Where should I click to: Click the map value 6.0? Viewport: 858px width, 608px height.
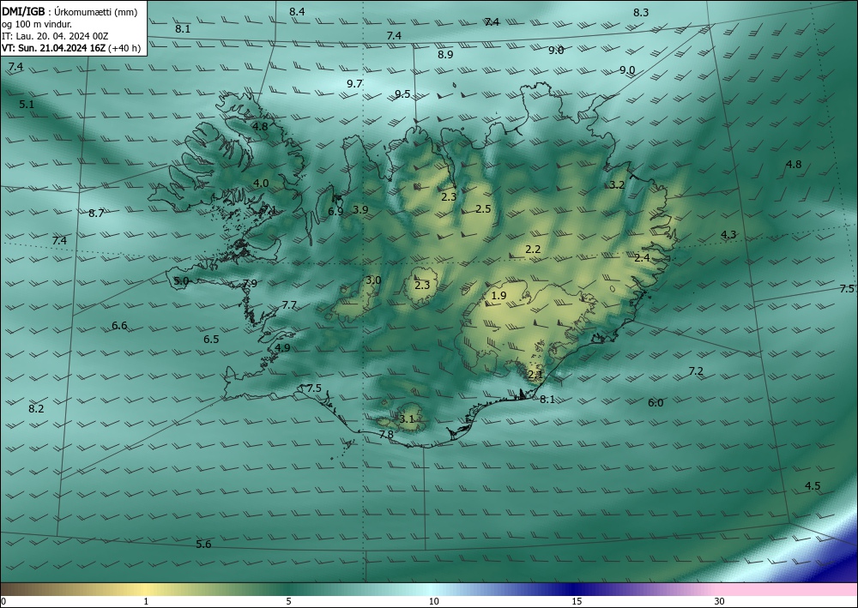tap(656, 403)
